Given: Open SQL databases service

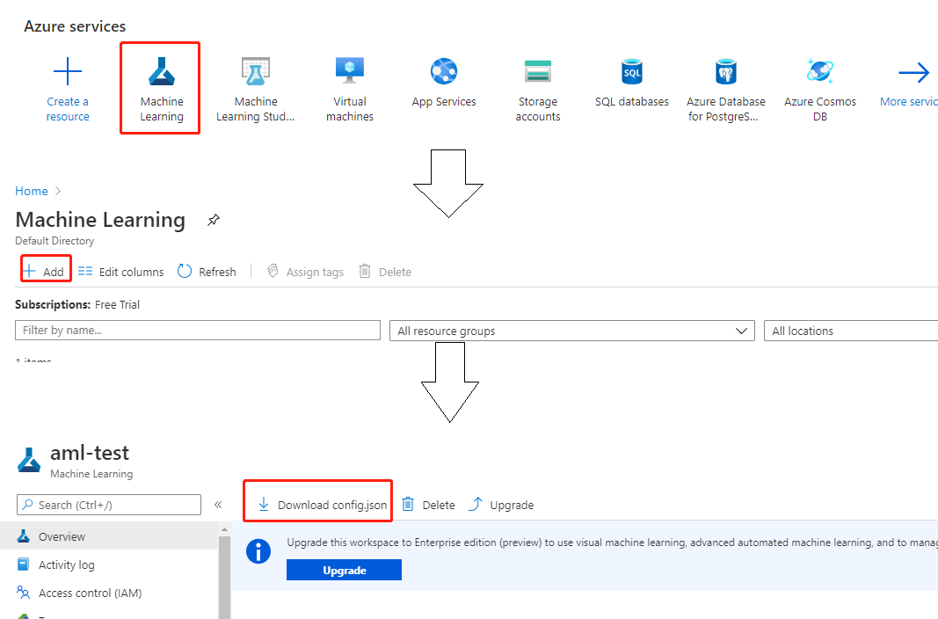Looking at the screenshot, I should click(x=632, y=72).
